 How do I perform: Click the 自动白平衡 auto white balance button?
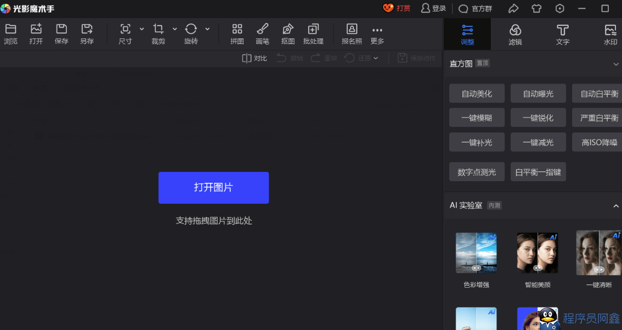[597, 93]
